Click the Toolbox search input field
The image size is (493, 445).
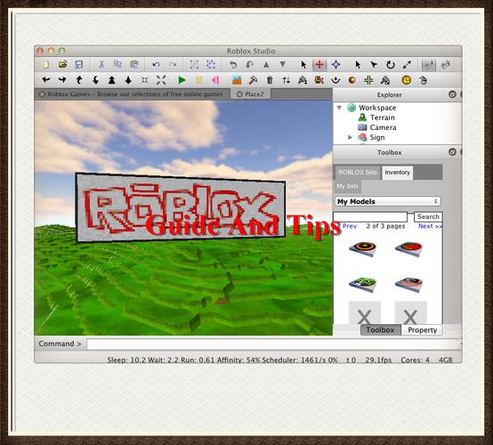point(370,216)
